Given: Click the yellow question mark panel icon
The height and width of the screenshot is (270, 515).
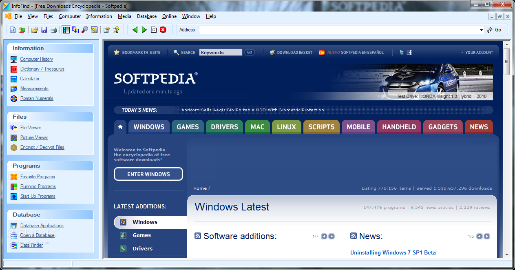Looking at the screenshot, I should pyautogui.click(x=94, y=30).
